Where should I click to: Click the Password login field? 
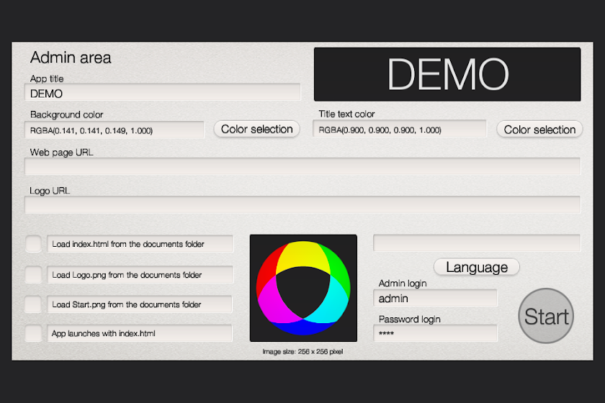click(435, 334)
